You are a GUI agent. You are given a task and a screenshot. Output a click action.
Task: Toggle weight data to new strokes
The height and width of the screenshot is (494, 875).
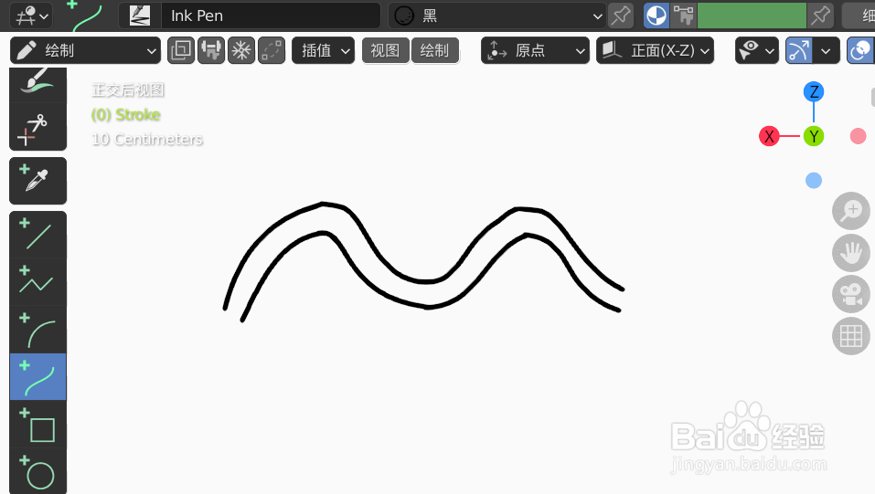[211, 51]
